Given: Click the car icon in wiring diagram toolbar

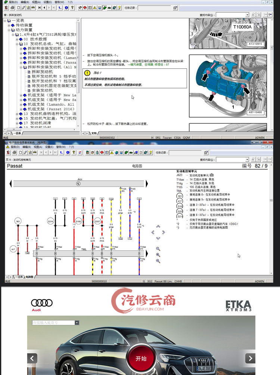Looking at the screenshot, I should 35,152.
